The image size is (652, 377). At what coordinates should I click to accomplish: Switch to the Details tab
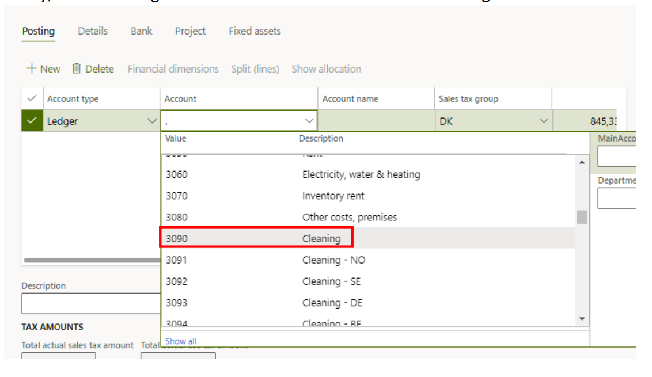coord(93,31)
